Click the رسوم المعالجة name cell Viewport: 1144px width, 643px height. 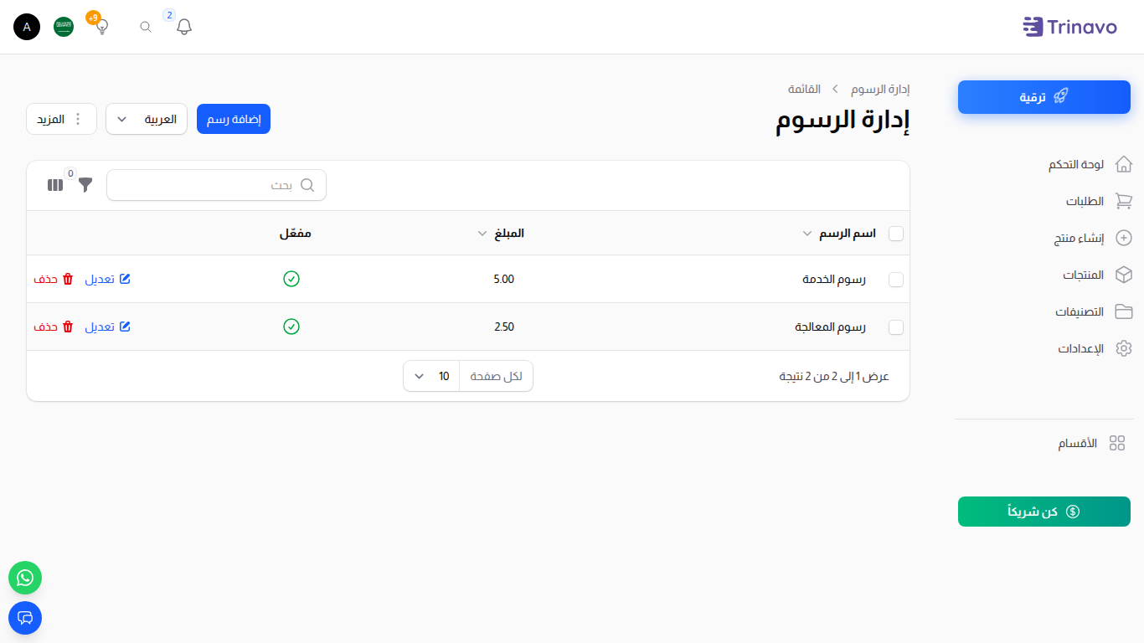pos(830,327)
